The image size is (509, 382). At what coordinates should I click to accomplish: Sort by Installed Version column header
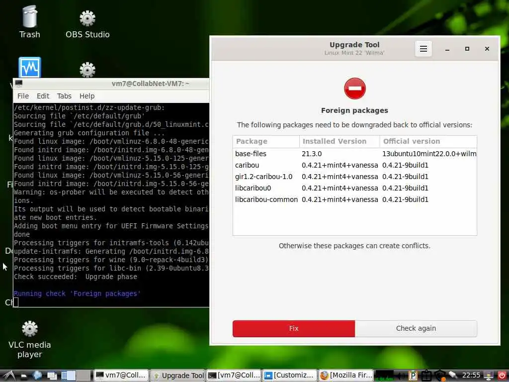coord(339,141)
